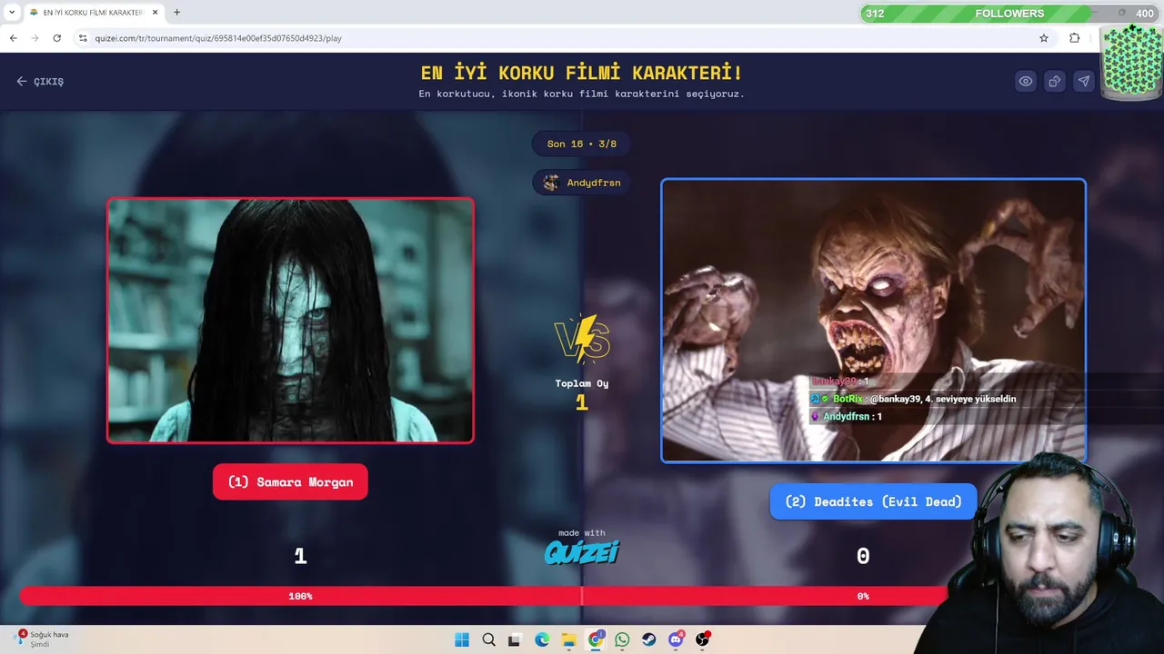Click the quiz subtitle En korkutucu text
Image resolution: width=1164 pixels, height=654 pixels.
point(582,94)
